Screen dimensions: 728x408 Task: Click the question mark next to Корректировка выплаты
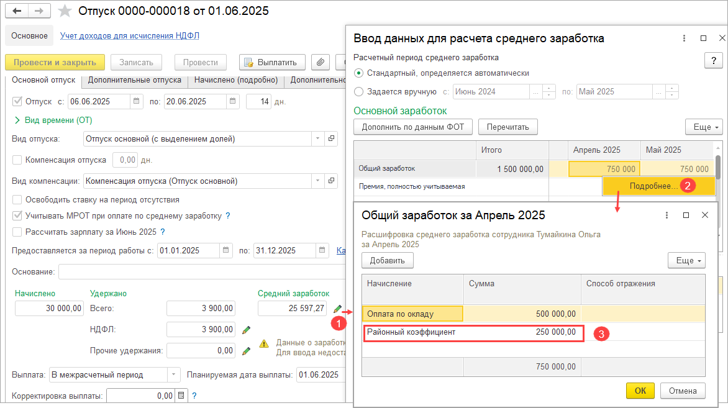pyautogui.click(x=194, y=396)
